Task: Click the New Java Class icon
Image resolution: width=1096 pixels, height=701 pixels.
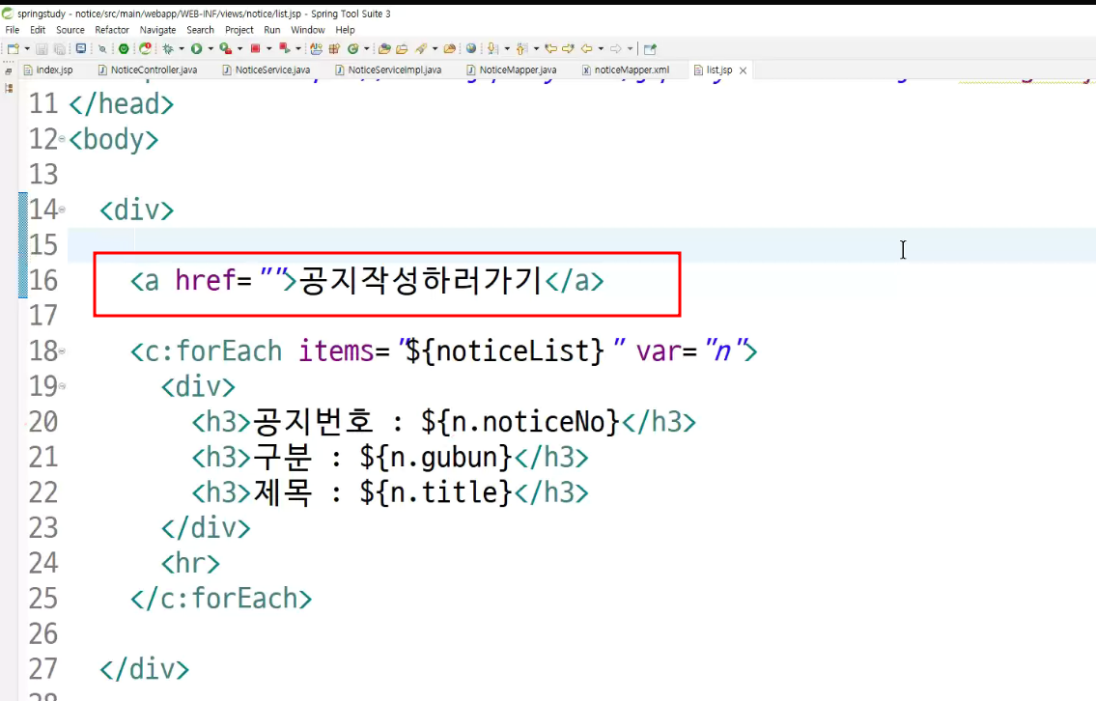Action: click(x=353, y=49)
